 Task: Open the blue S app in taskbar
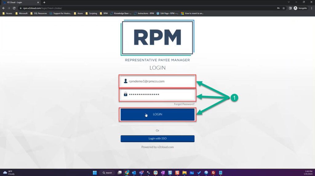click(x=170, y=173)
